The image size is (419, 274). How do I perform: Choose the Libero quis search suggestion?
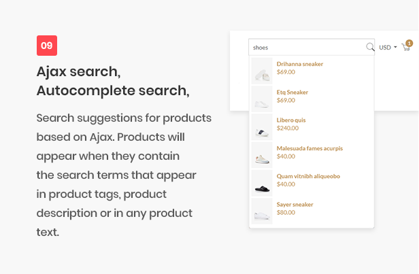(x=291, y=120)
